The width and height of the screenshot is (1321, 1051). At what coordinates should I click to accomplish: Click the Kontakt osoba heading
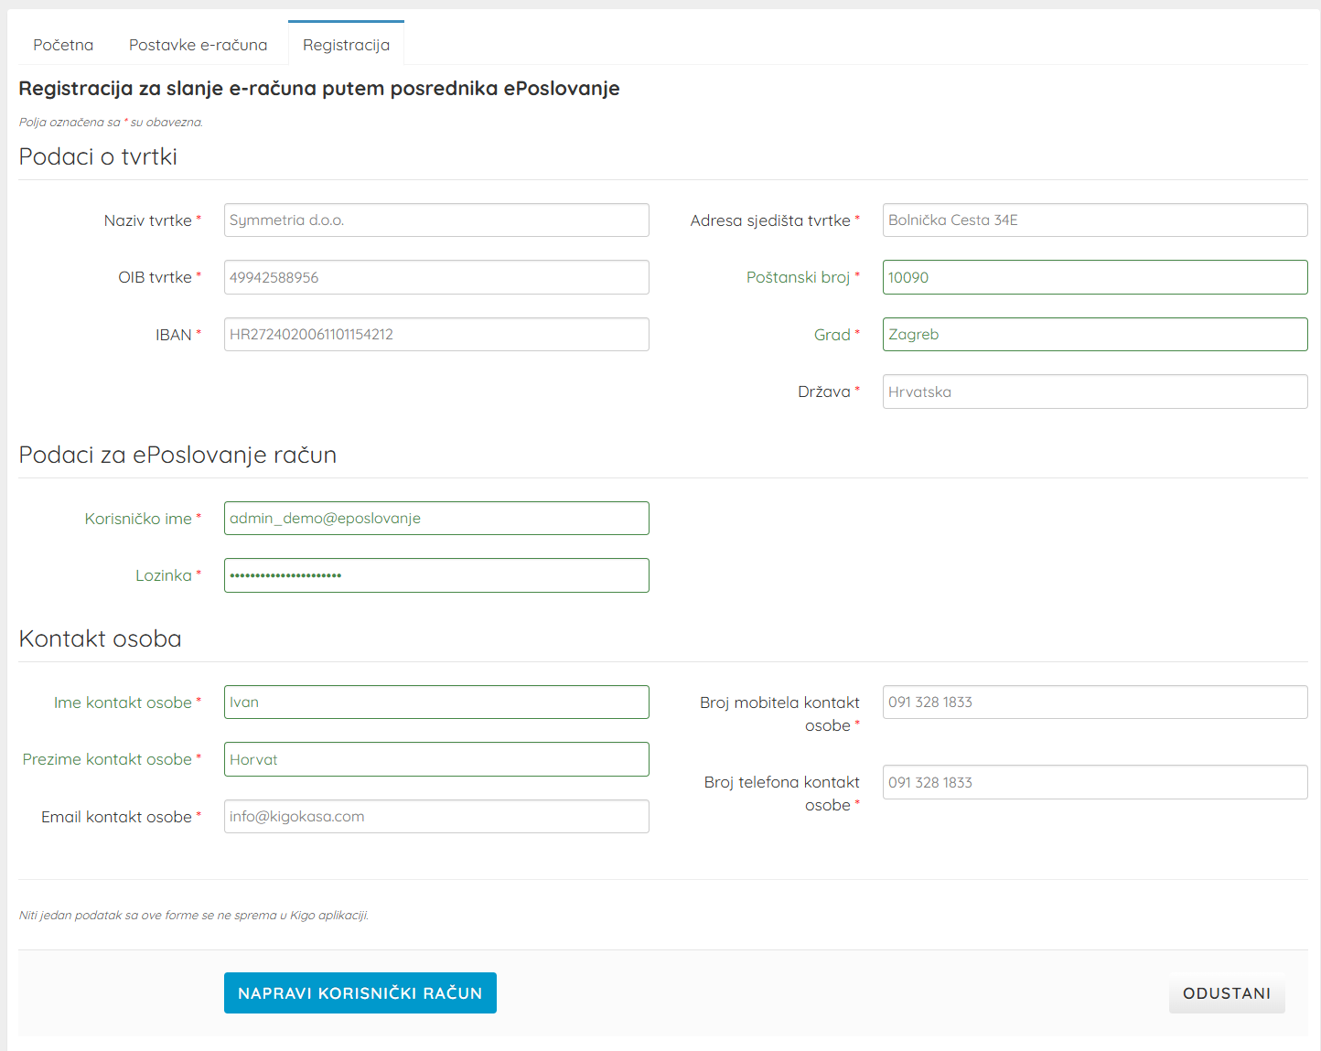pyautogui.click(x=100, y=638)
